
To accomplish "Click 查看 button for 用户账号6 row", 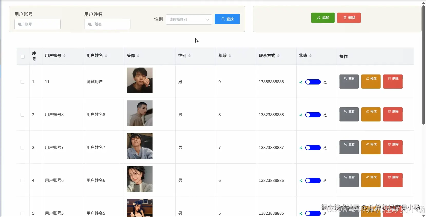I will (349, 180).
